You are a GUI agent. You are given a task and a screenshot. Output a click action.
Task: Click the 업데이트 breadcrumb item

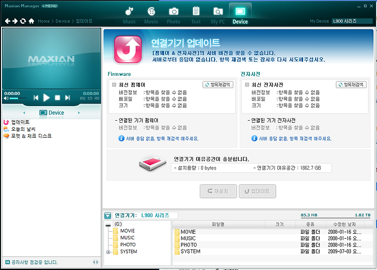coord(84,21)
